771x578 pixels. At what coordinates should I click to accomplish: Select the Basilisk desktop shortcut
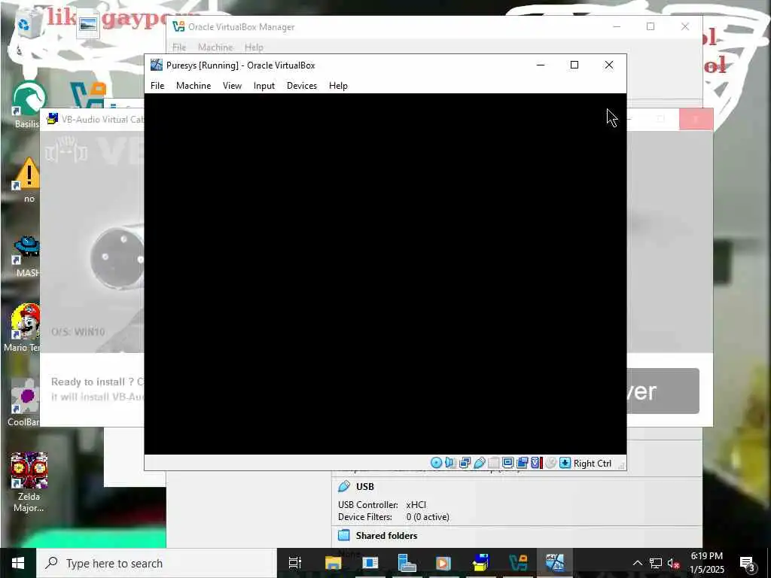(x=28, y=104)
